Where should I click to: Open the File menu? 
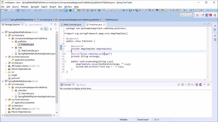pyautogui.click(x=3, y=7)
